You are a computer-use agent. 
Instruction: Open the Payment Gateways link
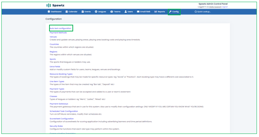click(59, 104)
